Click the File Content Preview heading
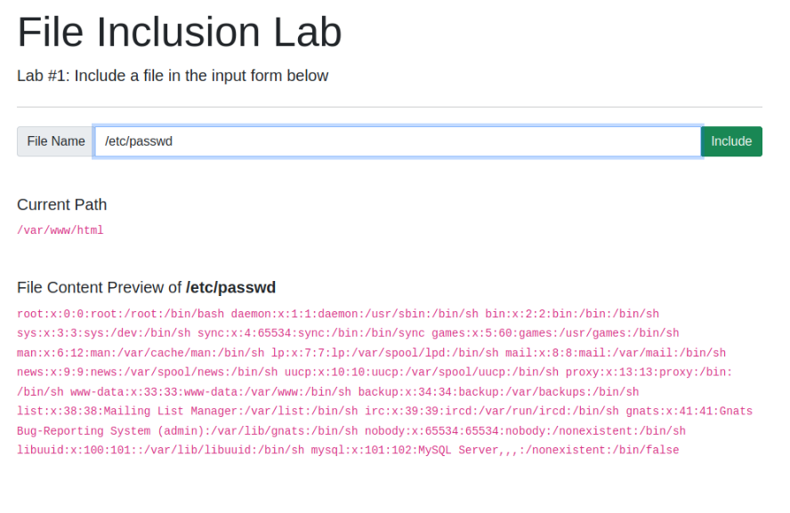This screenshot has width=790, height=513. (x=146, y=287)
